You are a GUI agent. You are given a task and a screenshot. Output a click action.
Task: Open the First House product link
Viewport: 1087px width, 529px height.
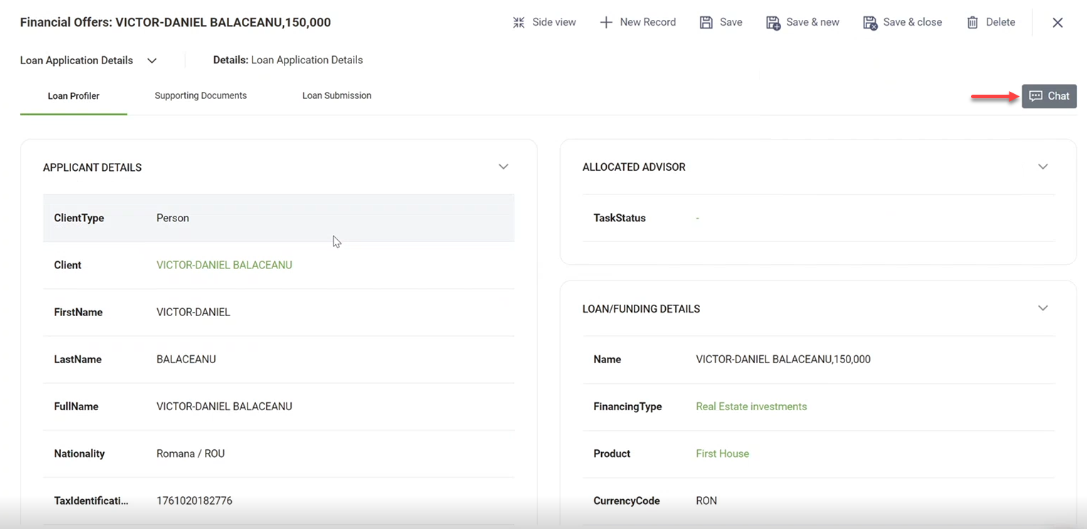(x=722, y=454)
